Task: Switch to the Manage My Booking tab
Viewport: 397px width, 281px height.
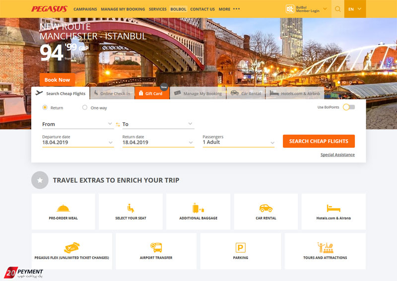Action: coord(198,93)
